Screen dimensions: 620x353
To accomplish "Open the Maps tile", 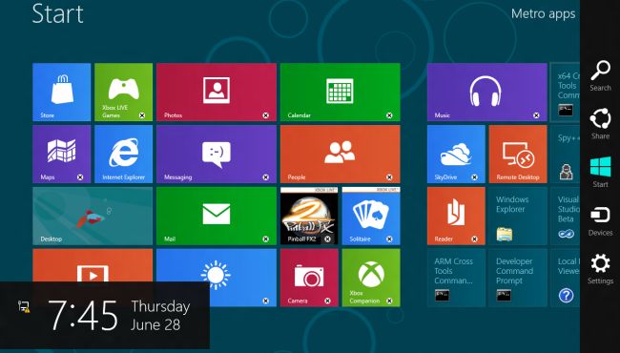I will point(62,155).
